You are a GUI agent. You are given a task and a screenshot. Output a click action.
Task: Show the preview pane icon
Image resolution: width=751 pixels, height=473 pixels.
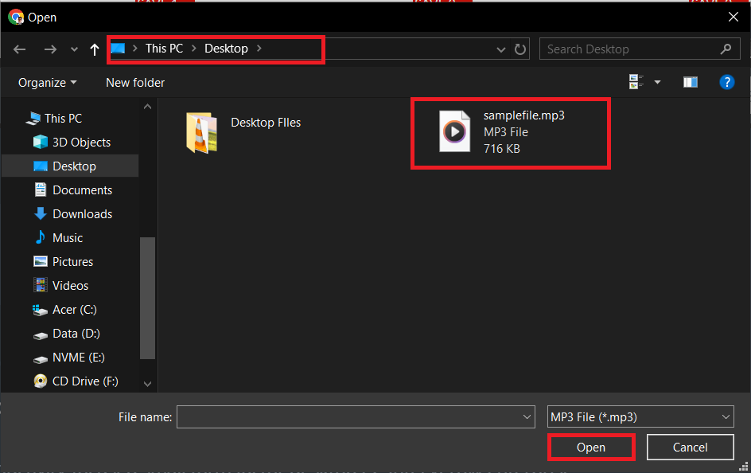point(690,81)
